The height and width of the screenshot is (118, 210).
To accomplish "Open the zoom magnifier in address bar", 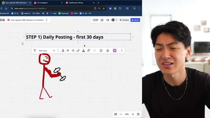I will [x=99, y=9].
